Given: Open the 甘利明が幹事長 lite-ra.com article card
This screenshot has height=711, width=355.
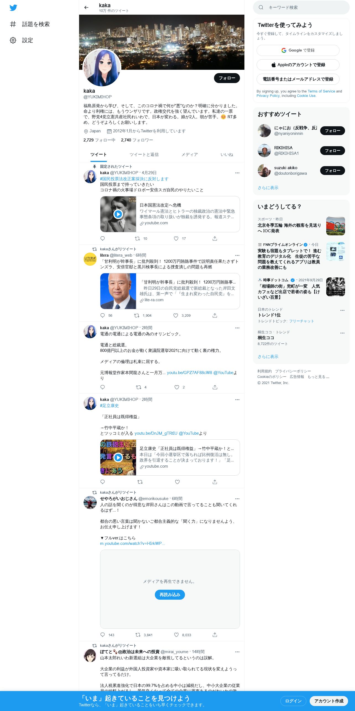Looking at the screenshot, I should pyautogui.click(x=170, y=291).
